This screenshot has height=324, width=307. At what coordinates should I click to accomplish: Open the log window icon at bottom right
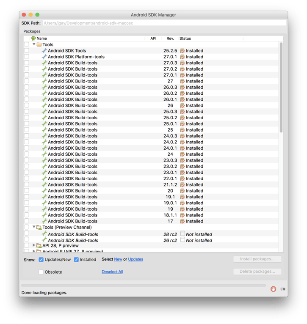[x=282, y=289]
